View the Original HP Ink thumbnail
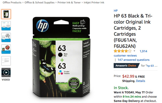Screen dimensions: 162x103 pos(6,37)
